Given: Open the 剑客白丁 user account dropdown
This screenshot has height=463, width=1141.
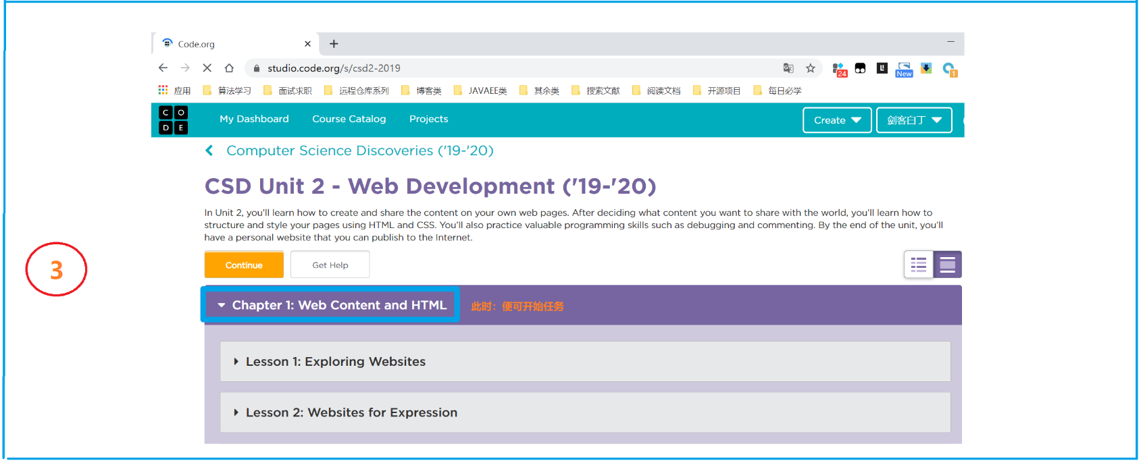Looking at the screenshot, I should click(914, 120).
